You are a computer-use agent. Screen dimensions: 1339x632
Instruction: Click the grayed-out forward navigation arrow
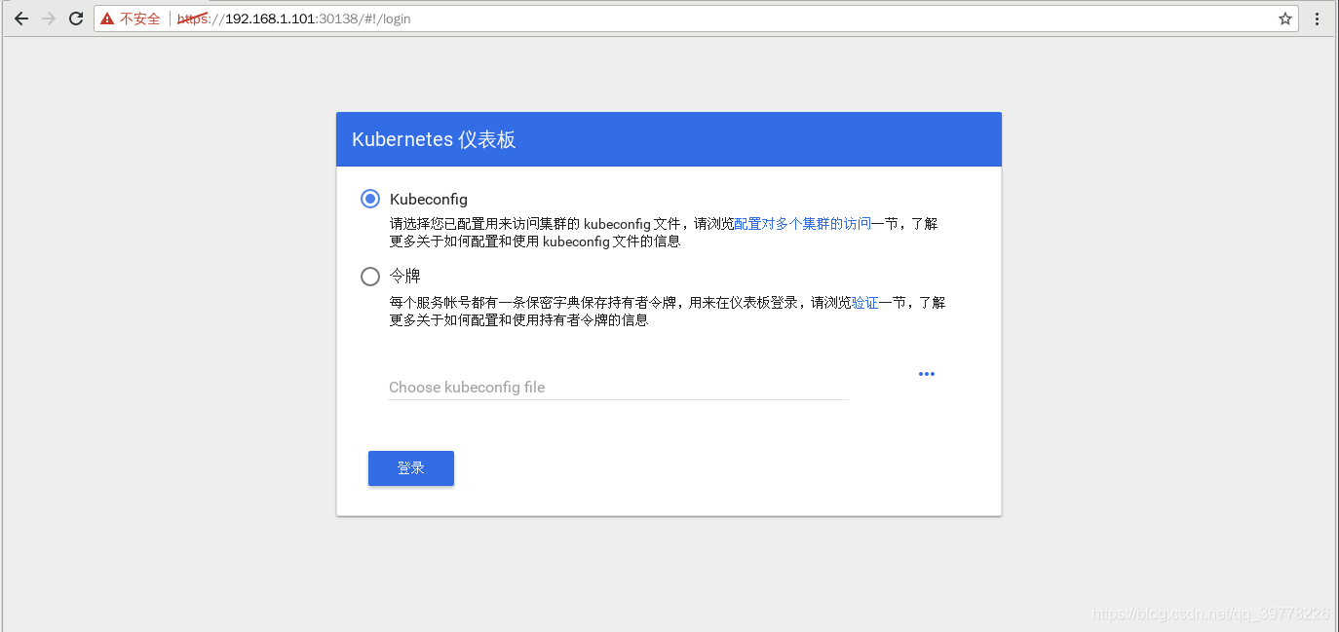48,18
